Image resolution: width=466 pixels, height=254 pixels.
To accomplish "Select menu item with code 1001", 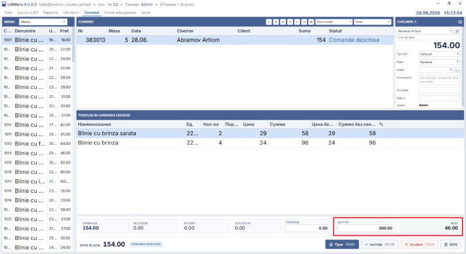I will 37,40.
